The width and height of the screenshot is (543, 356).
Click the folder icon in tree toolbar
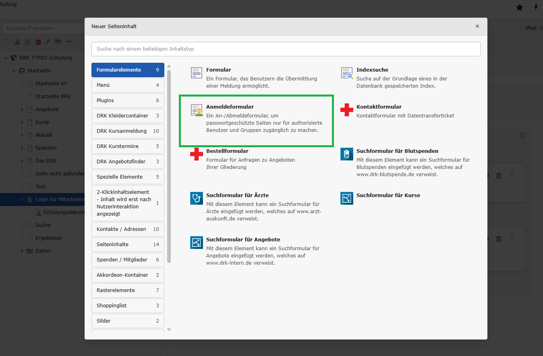[x=58, y=41]
